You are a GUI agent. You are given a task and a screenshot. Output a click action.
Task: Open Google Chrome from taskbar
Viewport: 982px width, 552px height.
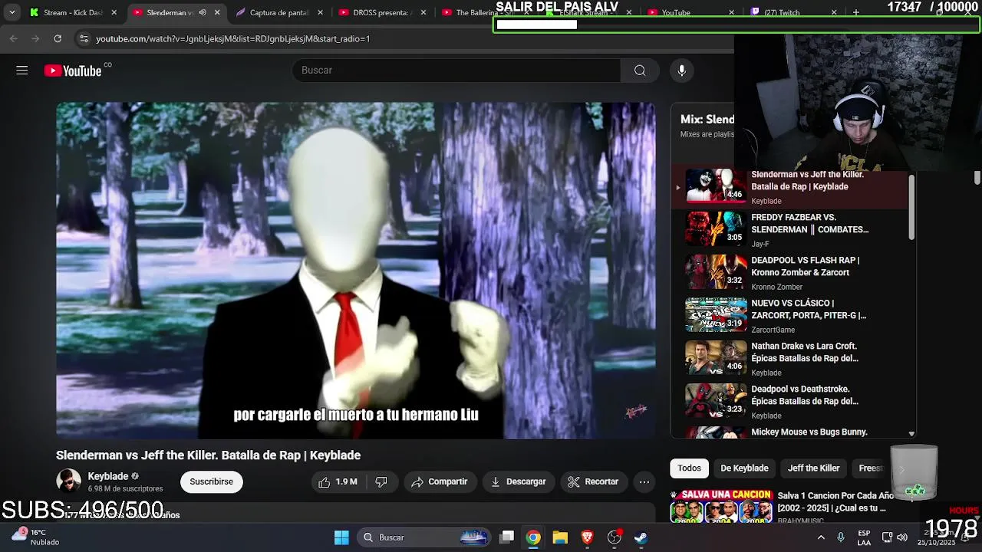(x=533, y=537)
